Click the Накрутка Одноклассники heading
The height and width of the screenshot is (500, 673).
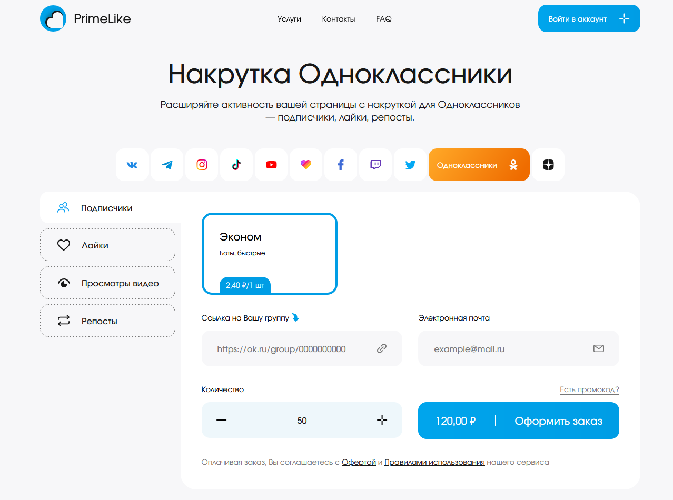[x=340, y=74]
